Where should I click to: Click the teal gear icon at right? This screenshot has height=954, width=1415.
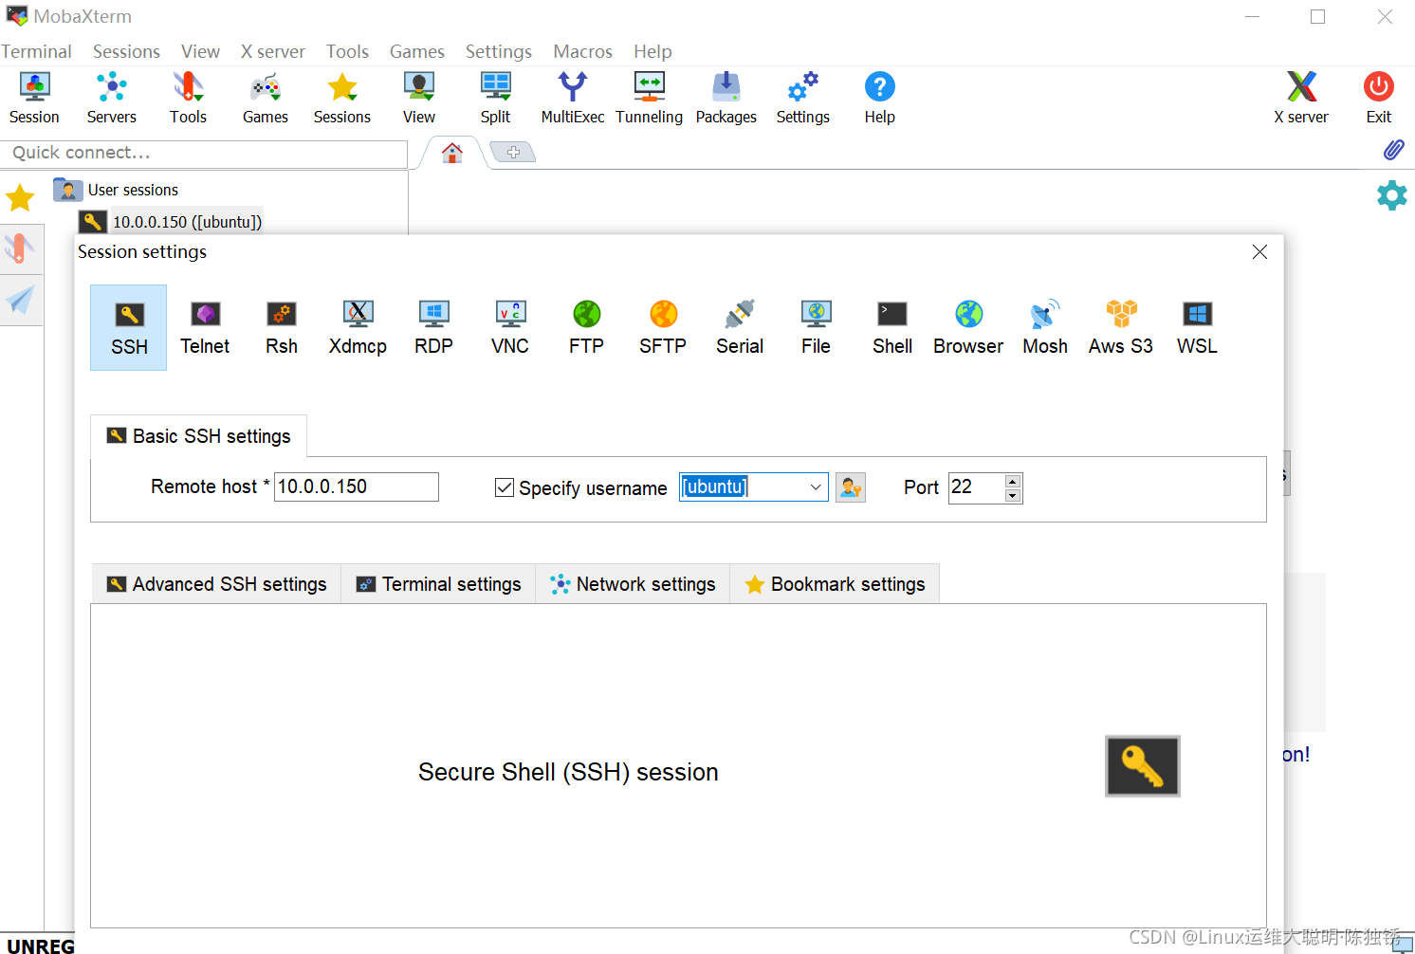click(1392, 195)
